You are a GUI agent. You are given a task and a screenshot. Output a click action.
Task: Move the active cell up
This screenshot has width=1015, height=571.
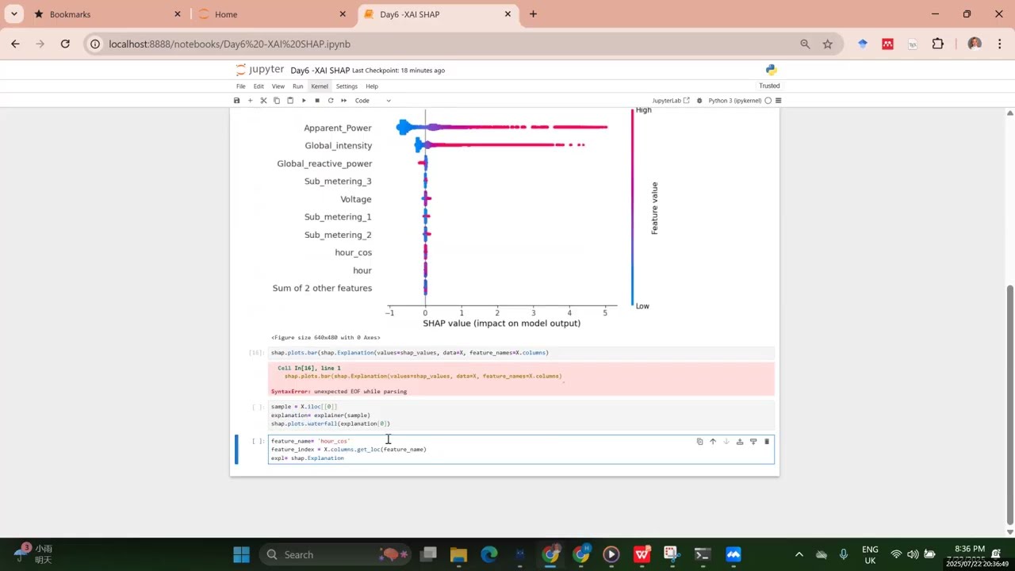tap(713, 442)
